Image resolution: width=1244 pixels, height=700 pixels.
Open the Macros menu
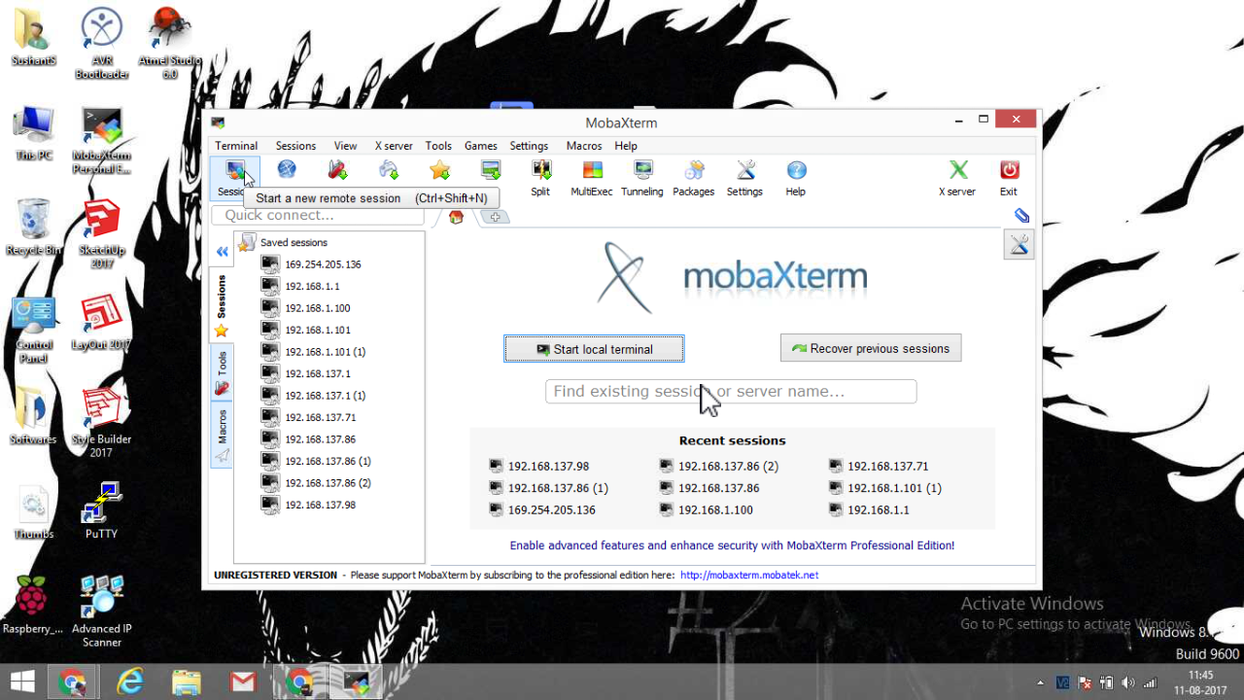point(584,146)
